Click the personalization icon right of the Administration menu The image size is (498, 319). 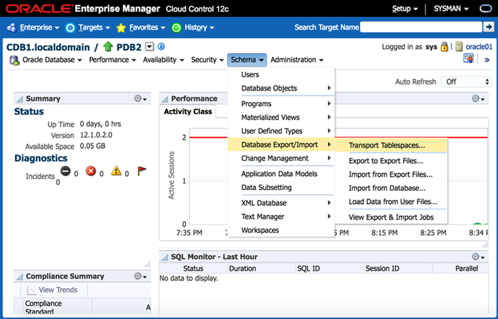pos(468,58)
